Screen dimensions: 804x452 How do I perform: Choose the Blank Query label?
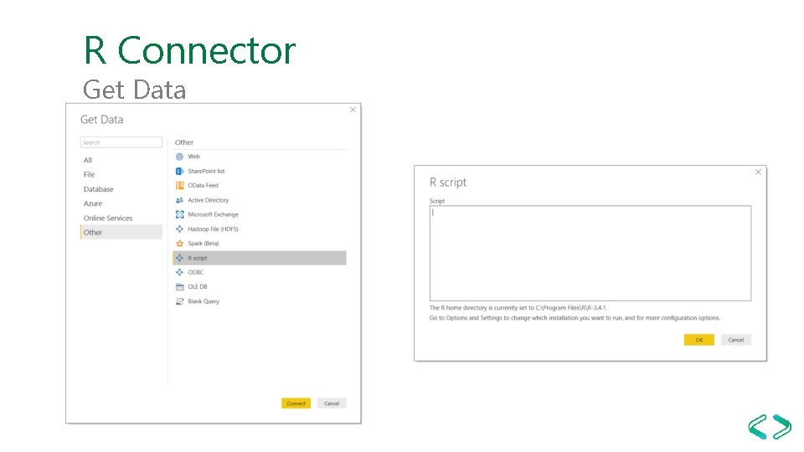tap(203, 301)
